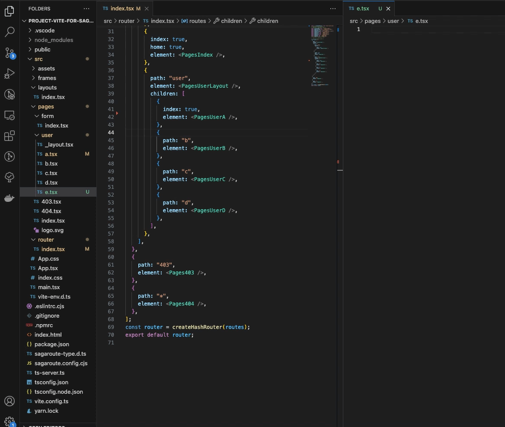Open a.tsx file in explorer
The image size is (505, 427).
(x=58, y=154)
